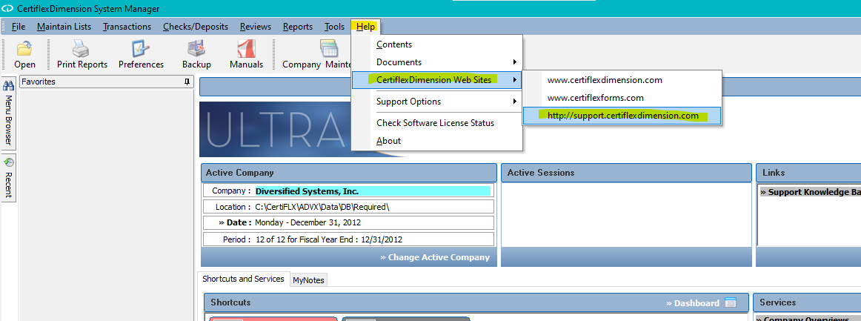Select Check Software License Status
Screen dimensions: 861x321
point(437,123)
